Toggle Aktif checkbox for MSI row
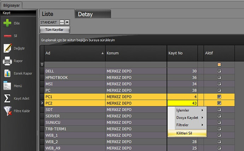This screenshot has width=244, height=151. (x=219, y=84)
